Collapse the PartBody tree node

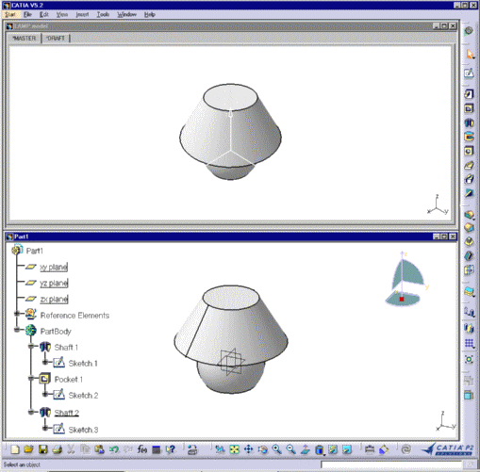[x=17, y=330]
